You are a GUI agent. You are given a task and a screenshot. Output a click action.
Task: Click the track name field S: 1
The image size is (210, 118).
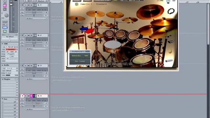[x=42, y=5]
